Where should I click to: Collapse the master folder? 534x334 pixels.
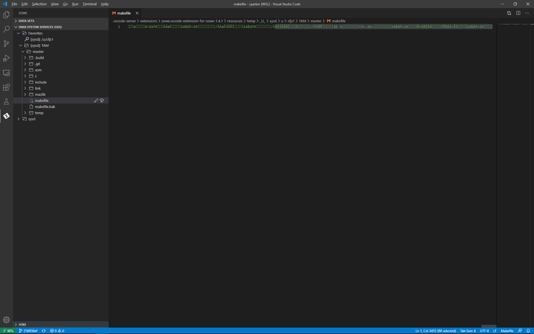tap(23, 51)
